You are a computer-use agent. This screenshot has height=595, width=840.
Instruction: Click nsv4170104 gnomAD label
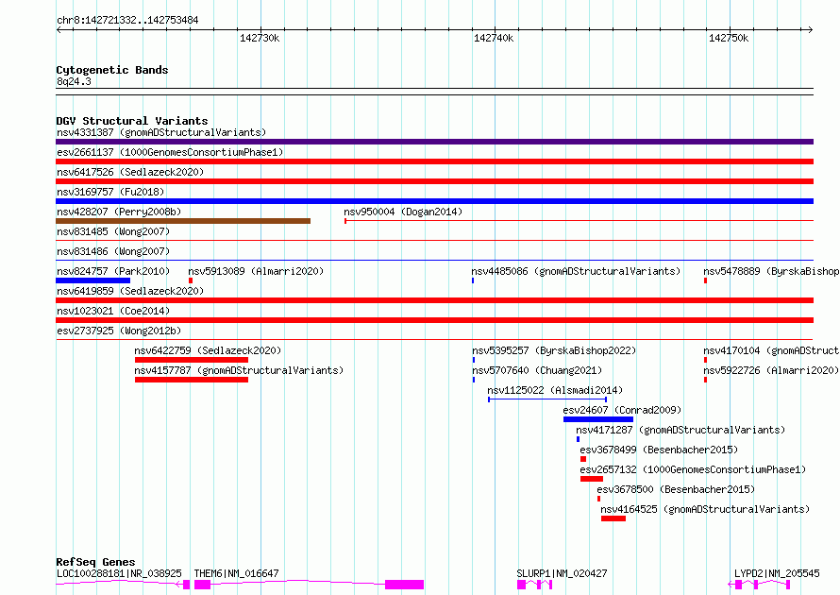click(x=771, y=350)
